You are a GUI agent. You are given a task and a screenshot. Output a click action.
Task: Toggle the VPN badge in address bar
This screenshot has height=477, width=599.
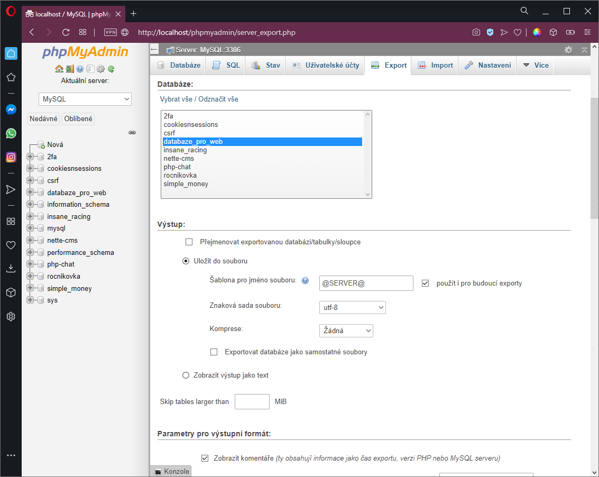pyautogui.click(x=110, y=32)
